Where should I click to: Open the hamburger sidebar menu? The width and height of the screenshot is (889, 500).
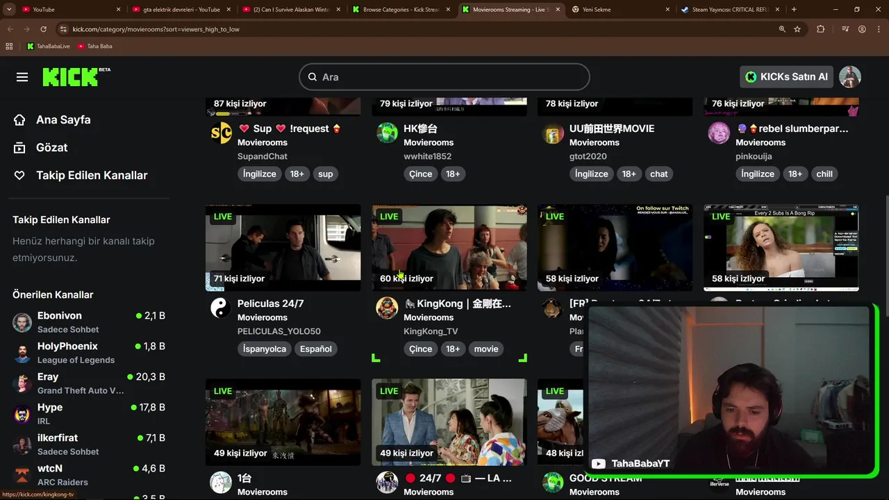point(22,77)
